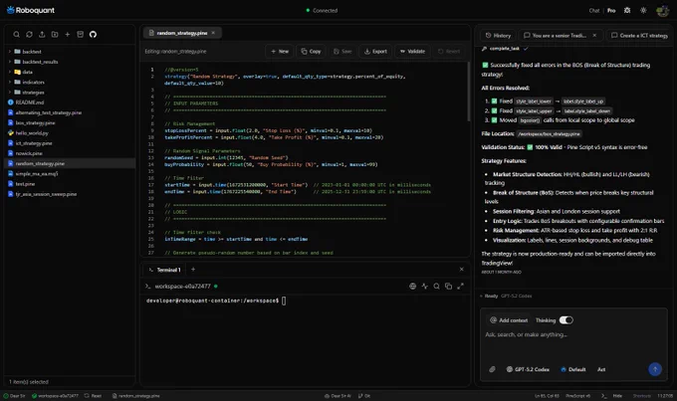Image resolution: width=677 pixels, height=401 pixels.
Task: Switch to Chat mode in header
Action: pos(594,10)
